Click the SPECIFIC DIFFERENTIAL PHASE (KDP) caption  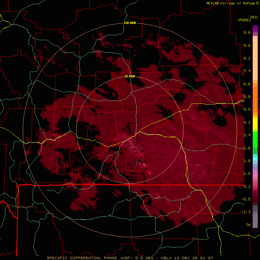pyautogui.click(x=90, y=258)
